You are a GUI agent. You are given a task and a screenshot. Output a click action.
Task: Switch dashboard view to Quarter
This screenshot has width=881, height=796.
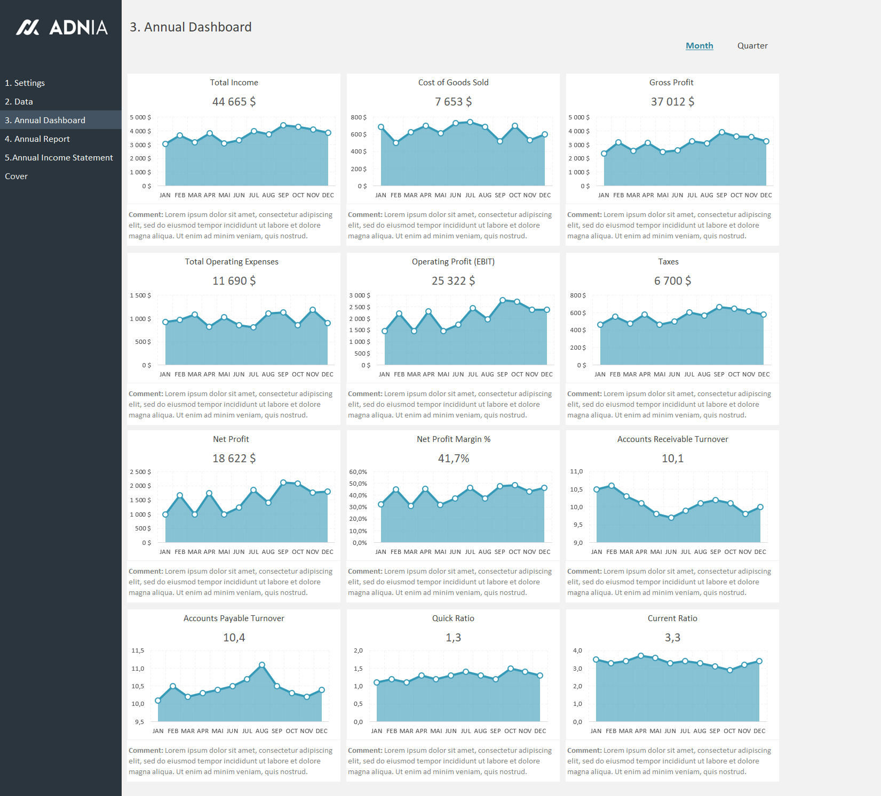[752, 46]
